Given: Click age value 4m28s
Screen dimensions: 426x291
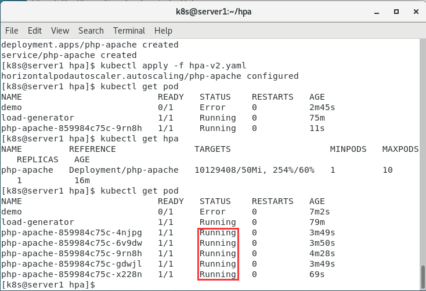Looking at the screenshot, I should pos(322,253).
